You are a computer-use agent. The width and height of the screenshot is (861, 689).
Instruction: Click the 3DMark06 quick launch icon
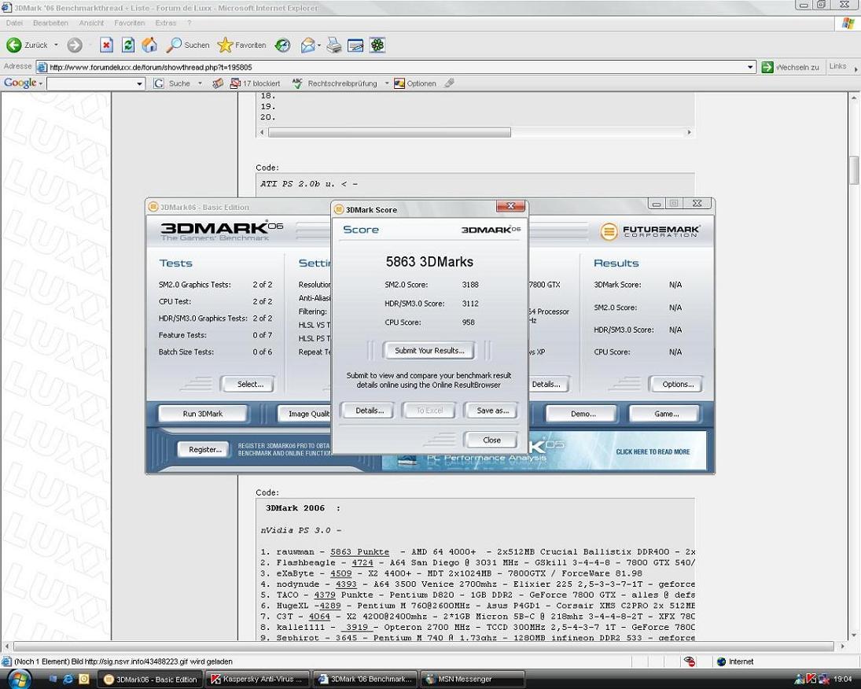[x=84, y=679]
